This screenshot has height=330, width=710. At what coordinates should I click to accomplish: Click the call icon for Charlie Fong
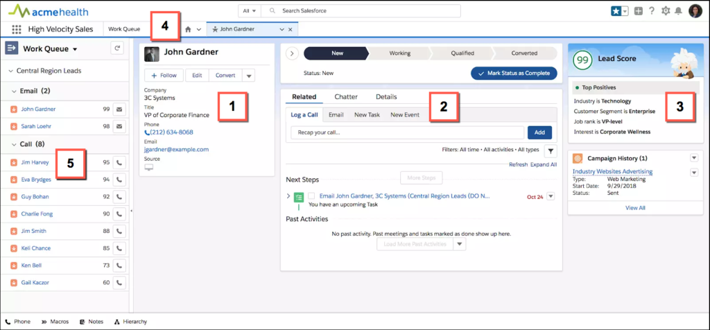(119, 214)
